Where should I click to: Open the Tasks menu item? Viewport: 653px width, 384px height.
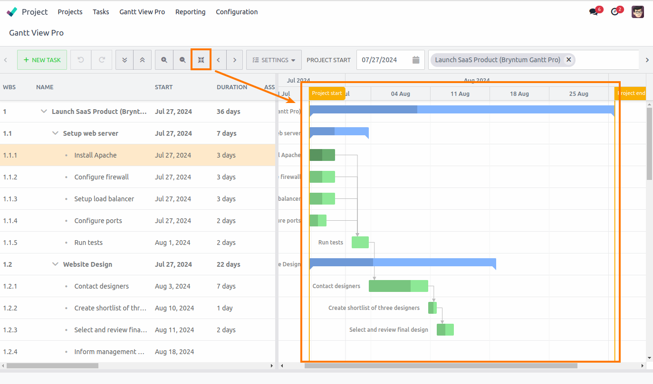click(x=101, y=12)
